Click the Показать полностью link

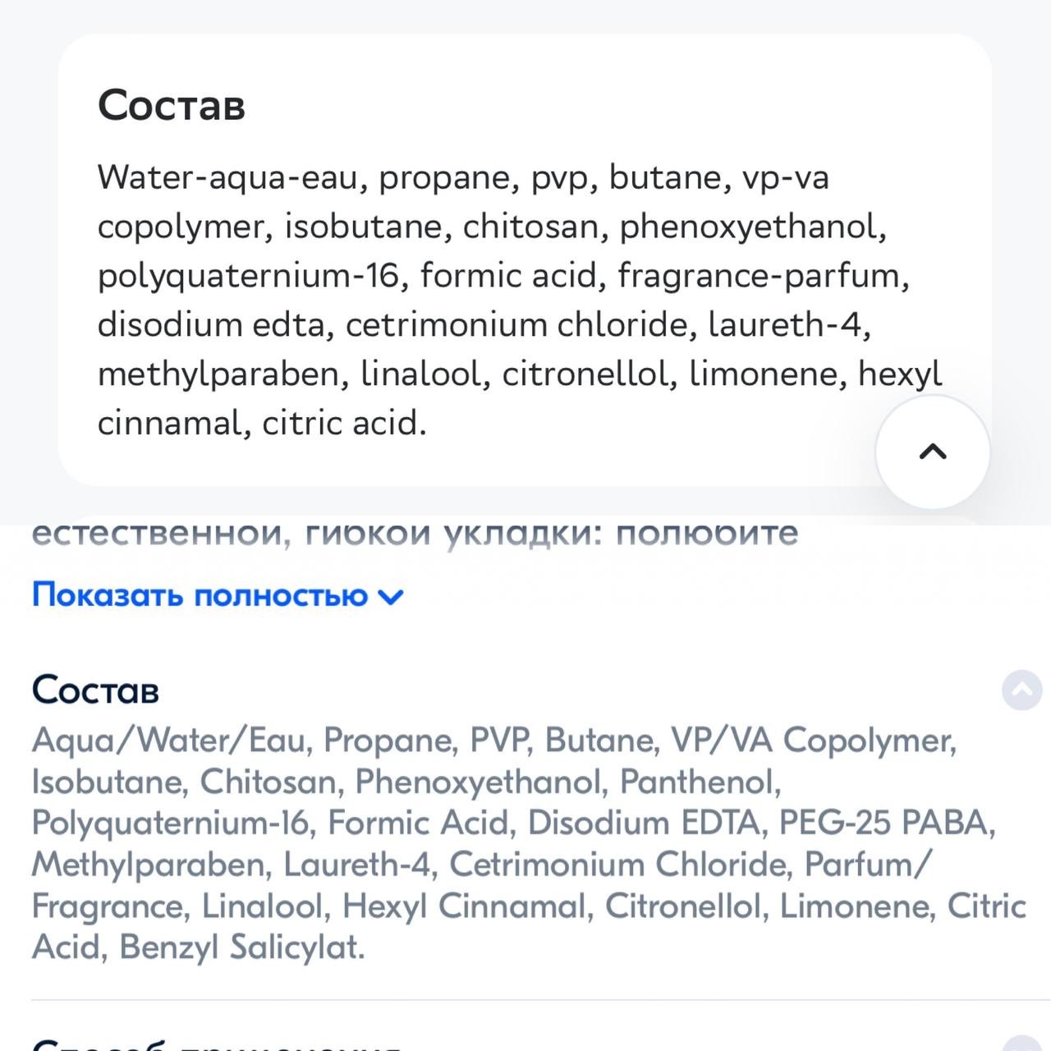(x=200, y=594)
